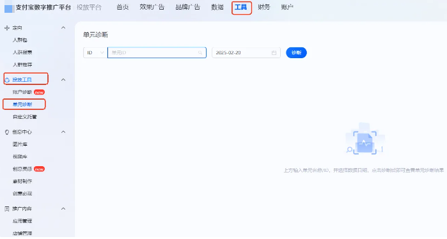Select the 工具 top tab
This screenshot has height=239, width=447.
pos(241,7)
